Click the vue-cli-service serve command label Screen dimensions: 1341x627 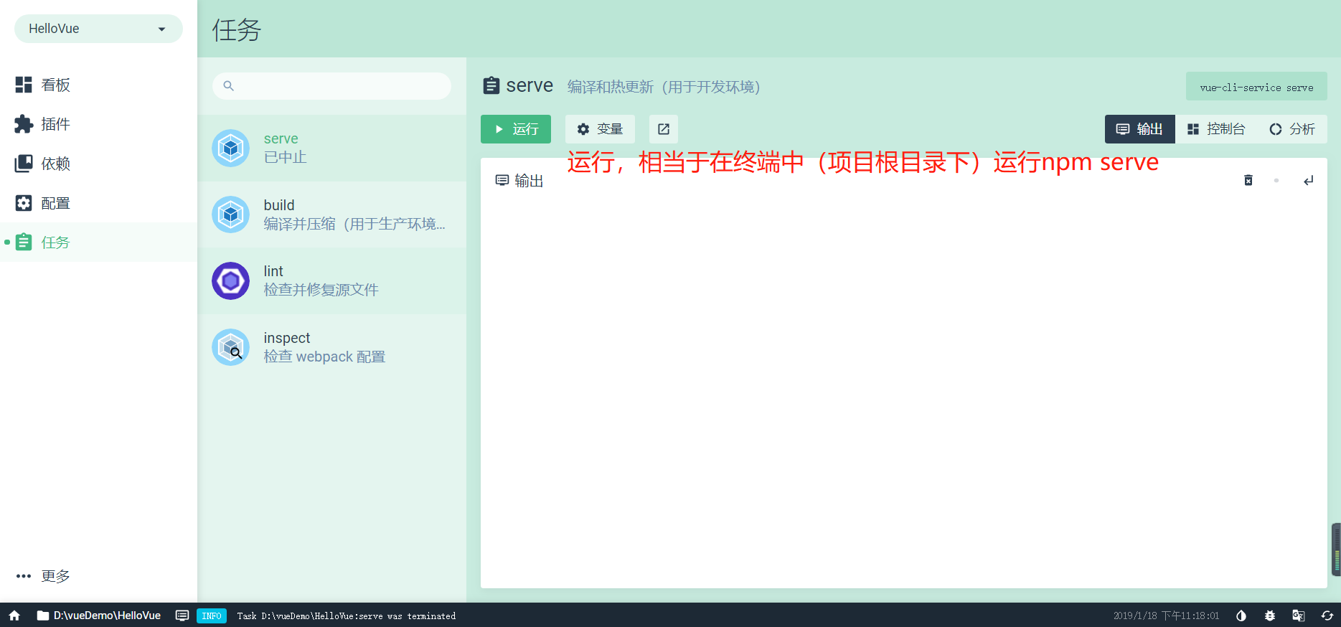tap(1256, 87)
